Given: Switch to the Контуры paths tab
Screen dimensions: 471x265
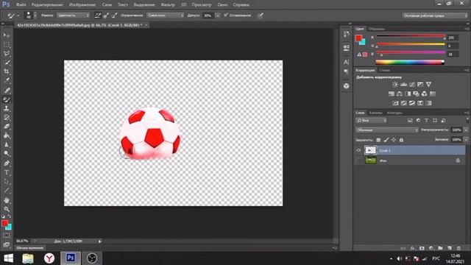Looking at the screenshot, I should coord(394,113).
